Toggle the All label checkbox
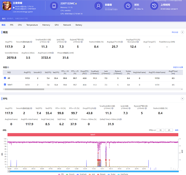Viewport: 186px width, 175px height. [5, 78]
